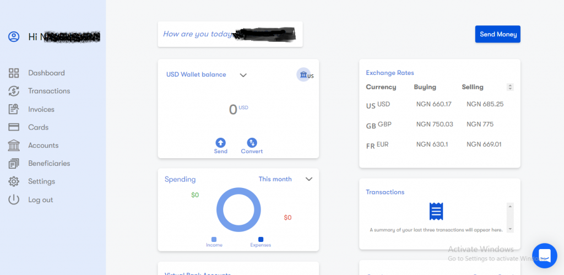
Task: Click the Accounts bank building icon
Action: point(14,145)
